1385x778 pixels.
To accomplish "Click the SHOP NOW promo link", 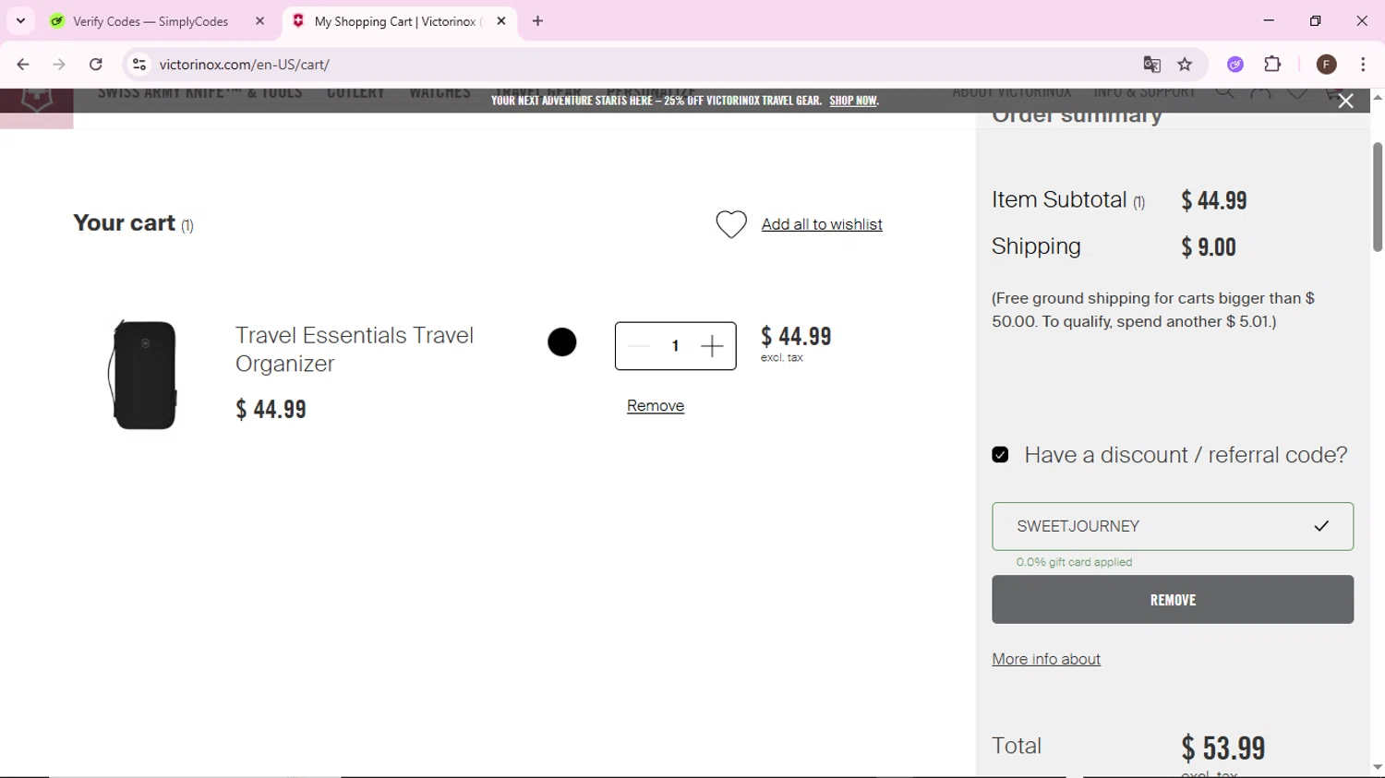I will tap(853, 101).
